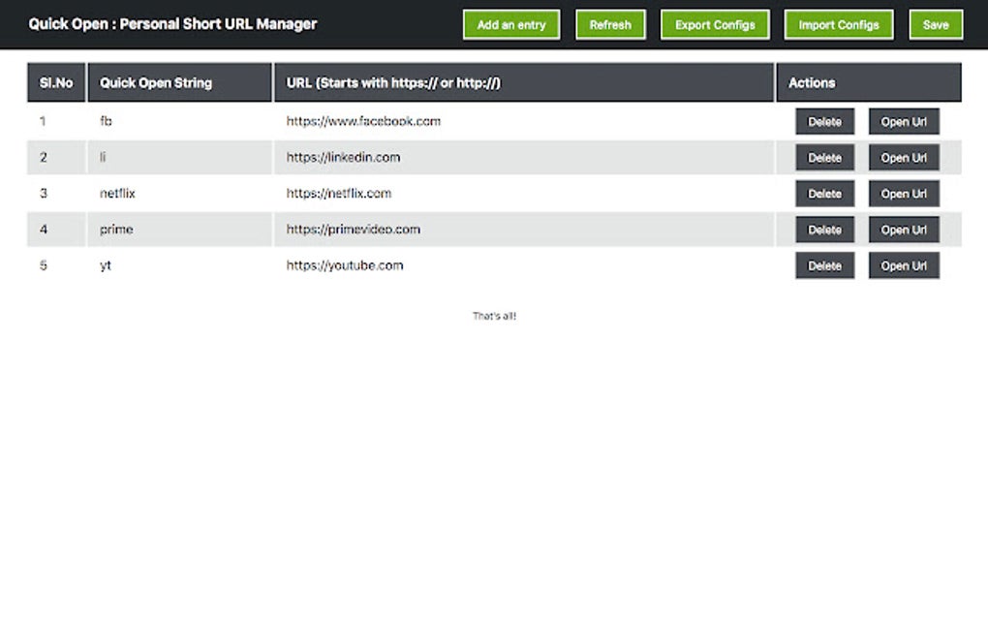Viewport: 988px width, 618px height.
Task: Open Url for the linkedin entry
Action: (x=904, y=158)
